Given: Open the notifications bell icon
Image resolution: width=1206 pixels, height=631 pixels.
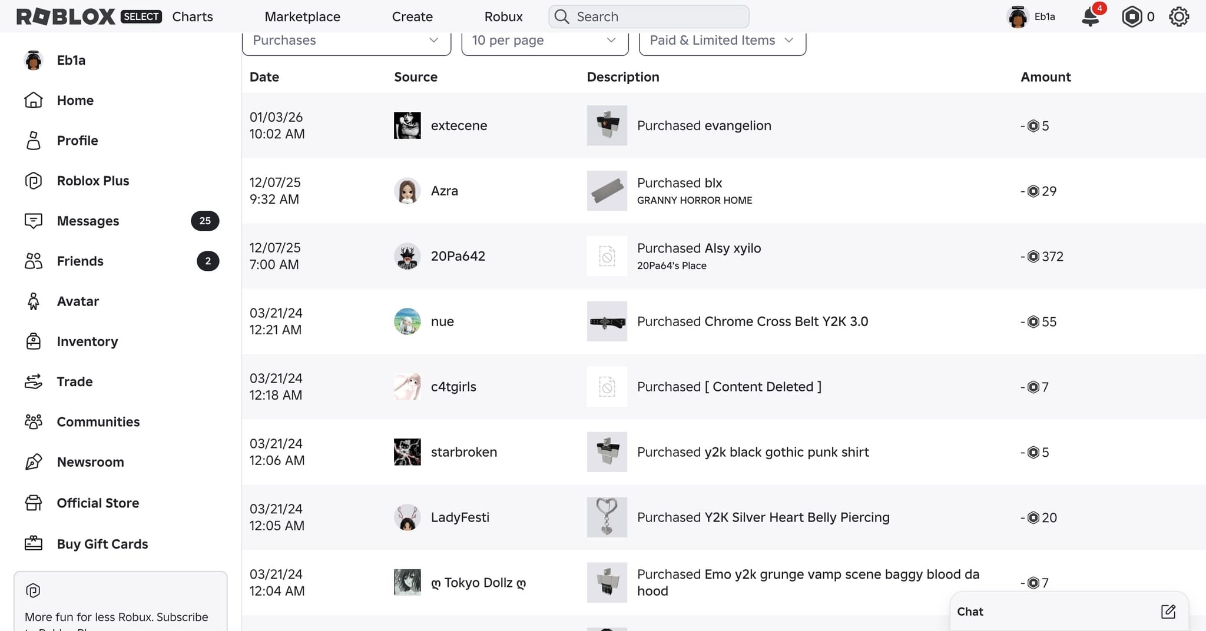Looking at the screenshot, I should pyautogui.click(x=1091, y=17).
